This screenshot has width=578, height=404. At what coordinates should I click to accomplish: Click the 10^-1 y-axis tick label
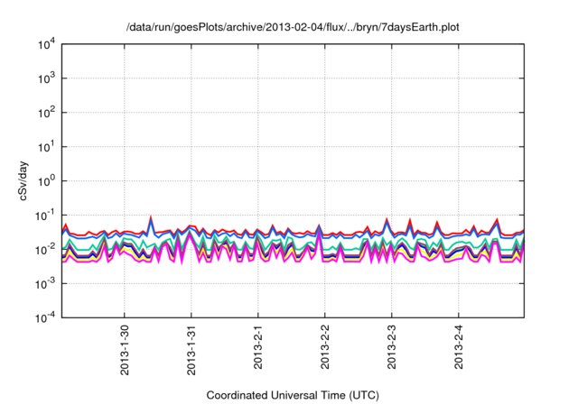(45, 216)
